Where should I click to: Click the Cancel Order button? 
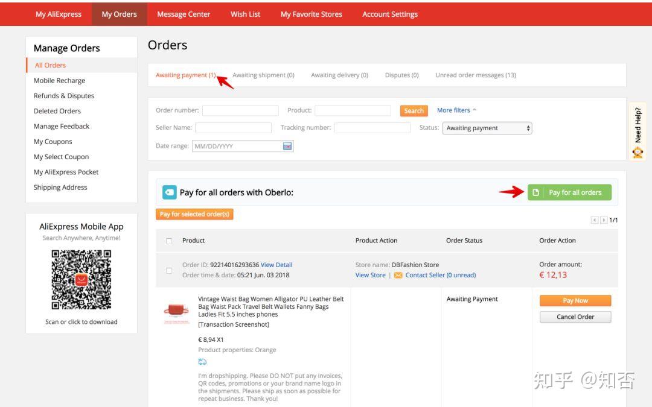575,317
